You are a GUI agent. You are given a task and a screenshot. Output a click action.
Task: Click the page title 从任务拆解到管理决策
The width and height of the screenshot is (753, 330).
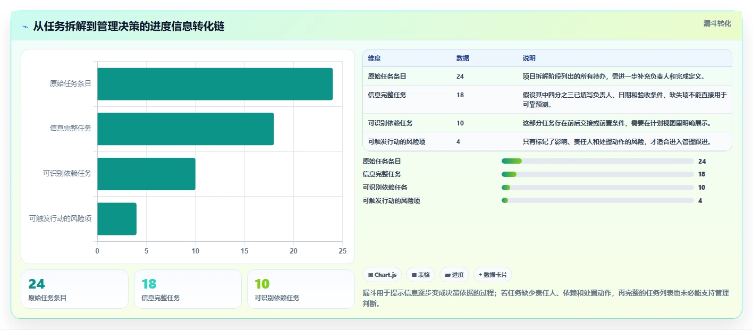point(129,27)
